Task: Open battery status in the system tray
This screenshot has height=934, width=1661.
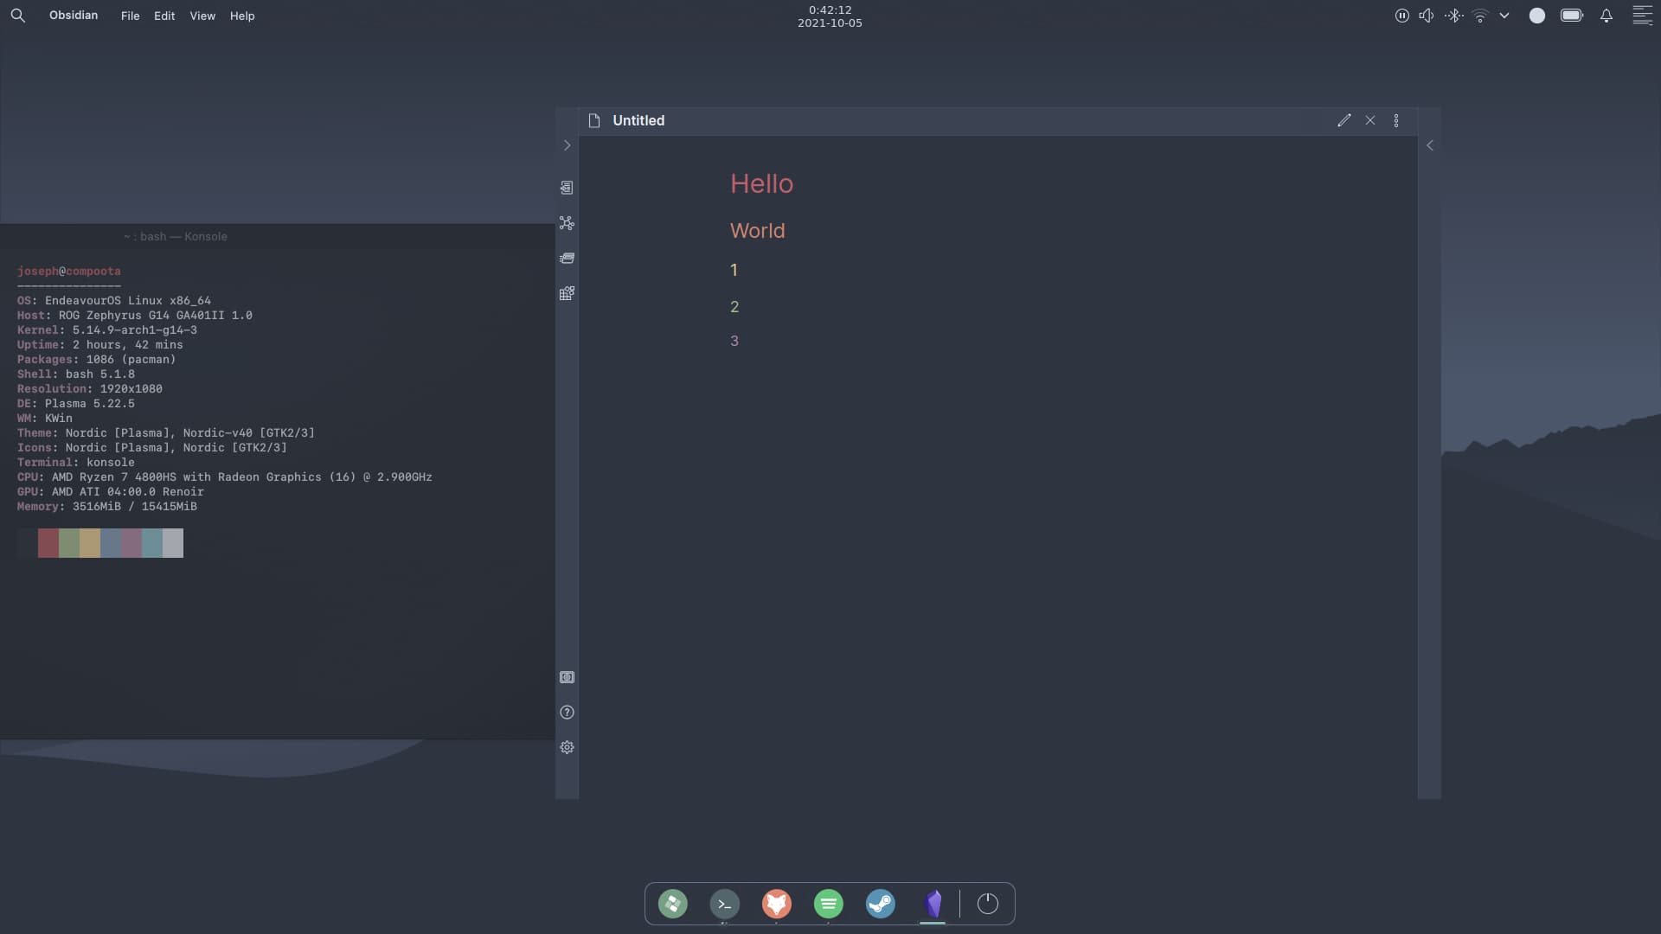Action: [1572, 16]
